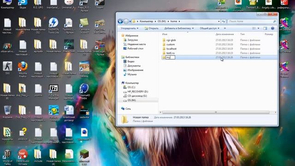Click the Explorer Back navigation arrow
Screen dimensions: 295x166
(x=120, y=22)
